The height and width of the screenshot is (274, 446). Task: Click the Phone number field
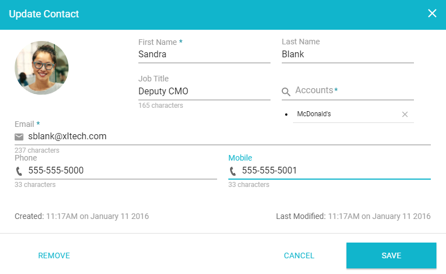[x=121, y=171]
